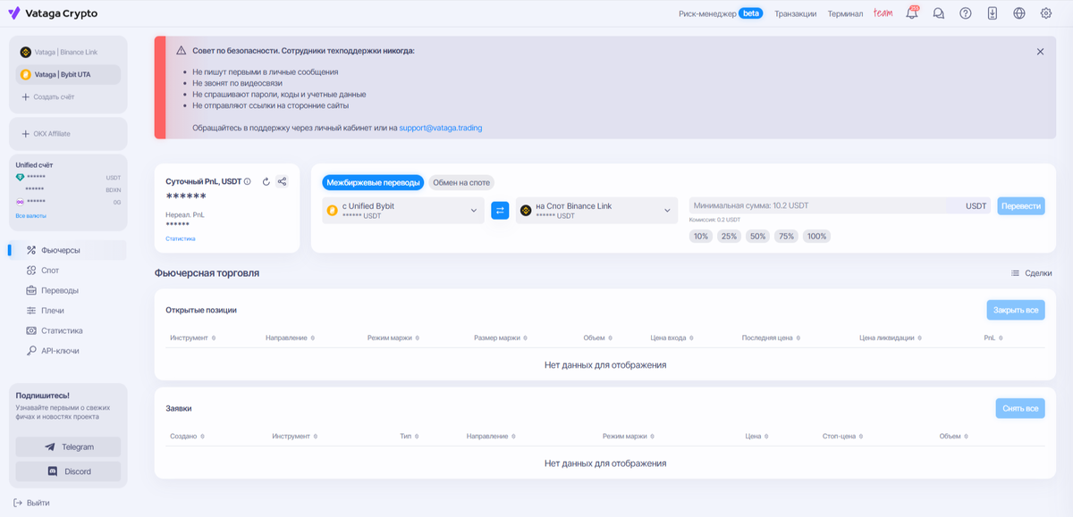Sort orders by Создано column
Viewport: 1073px width, 517px height.
[x=187, y=437]
